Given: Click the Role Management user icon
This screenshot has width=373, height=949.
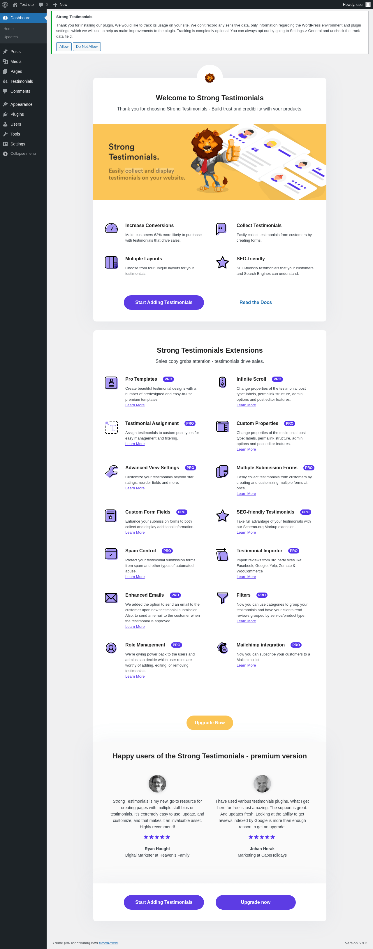Looking at the screenshot, I should (x=111, y=647).
